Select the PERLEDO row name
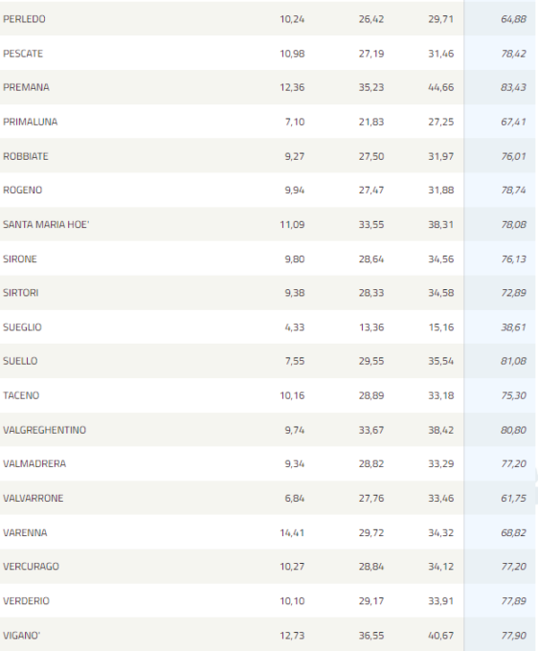The width and height of the screenshot is (538, 651). coord(24,19)
